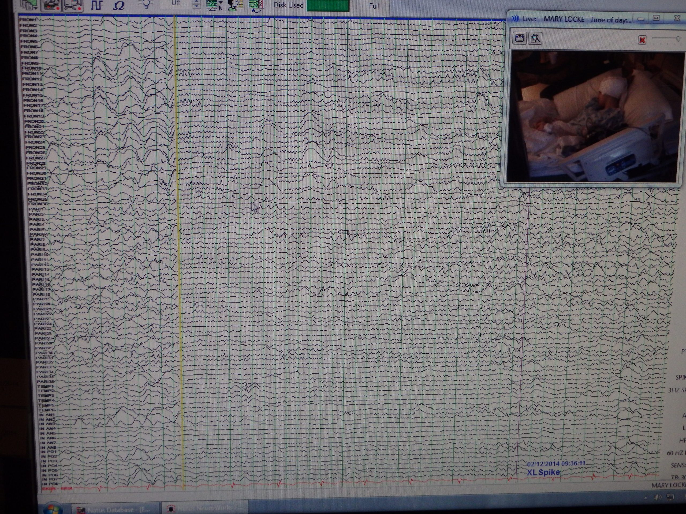Click the magnifier zoom icon in video panel

point(535,39)
